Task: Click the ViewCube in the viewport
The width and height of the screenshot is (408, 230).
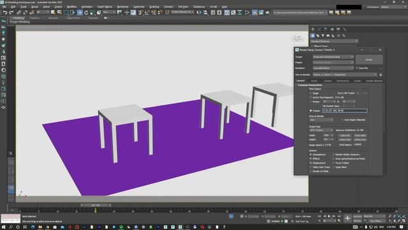Action: point(298,38)
